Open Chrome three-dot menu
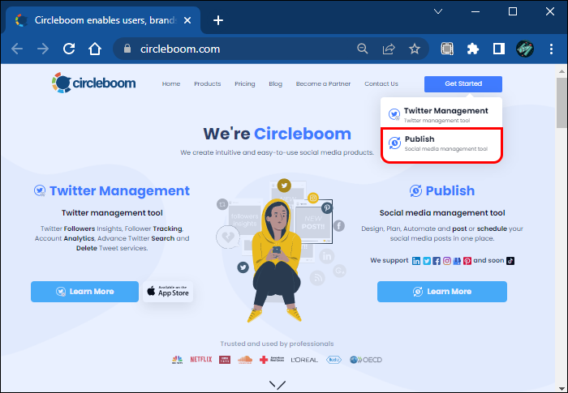The image size is (568, 393). (x=551, y=49)
